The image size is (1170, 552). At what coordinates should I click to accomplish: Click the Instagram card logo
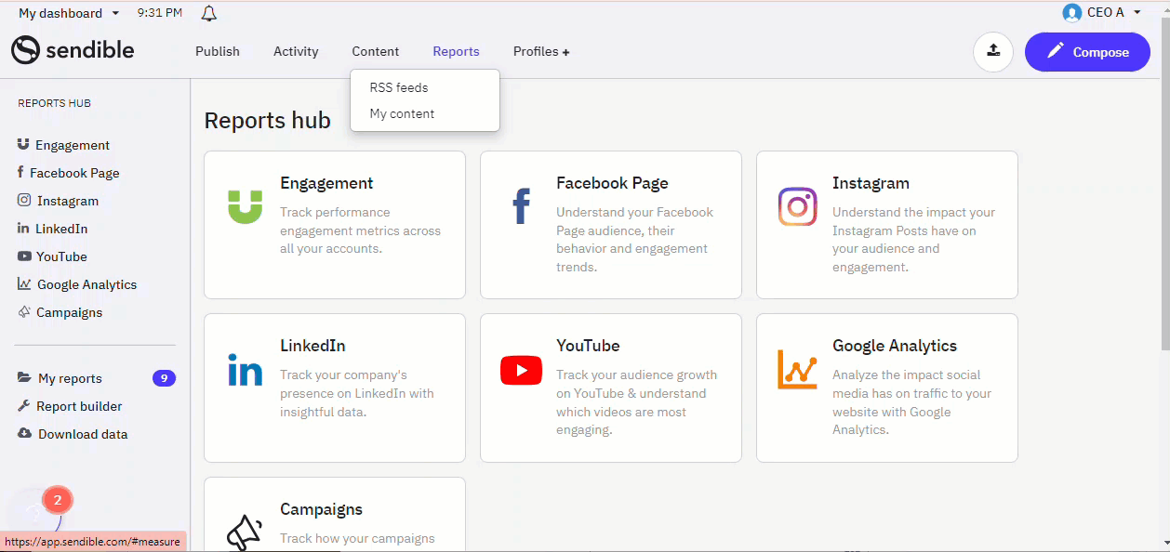[x=797, y=206]
